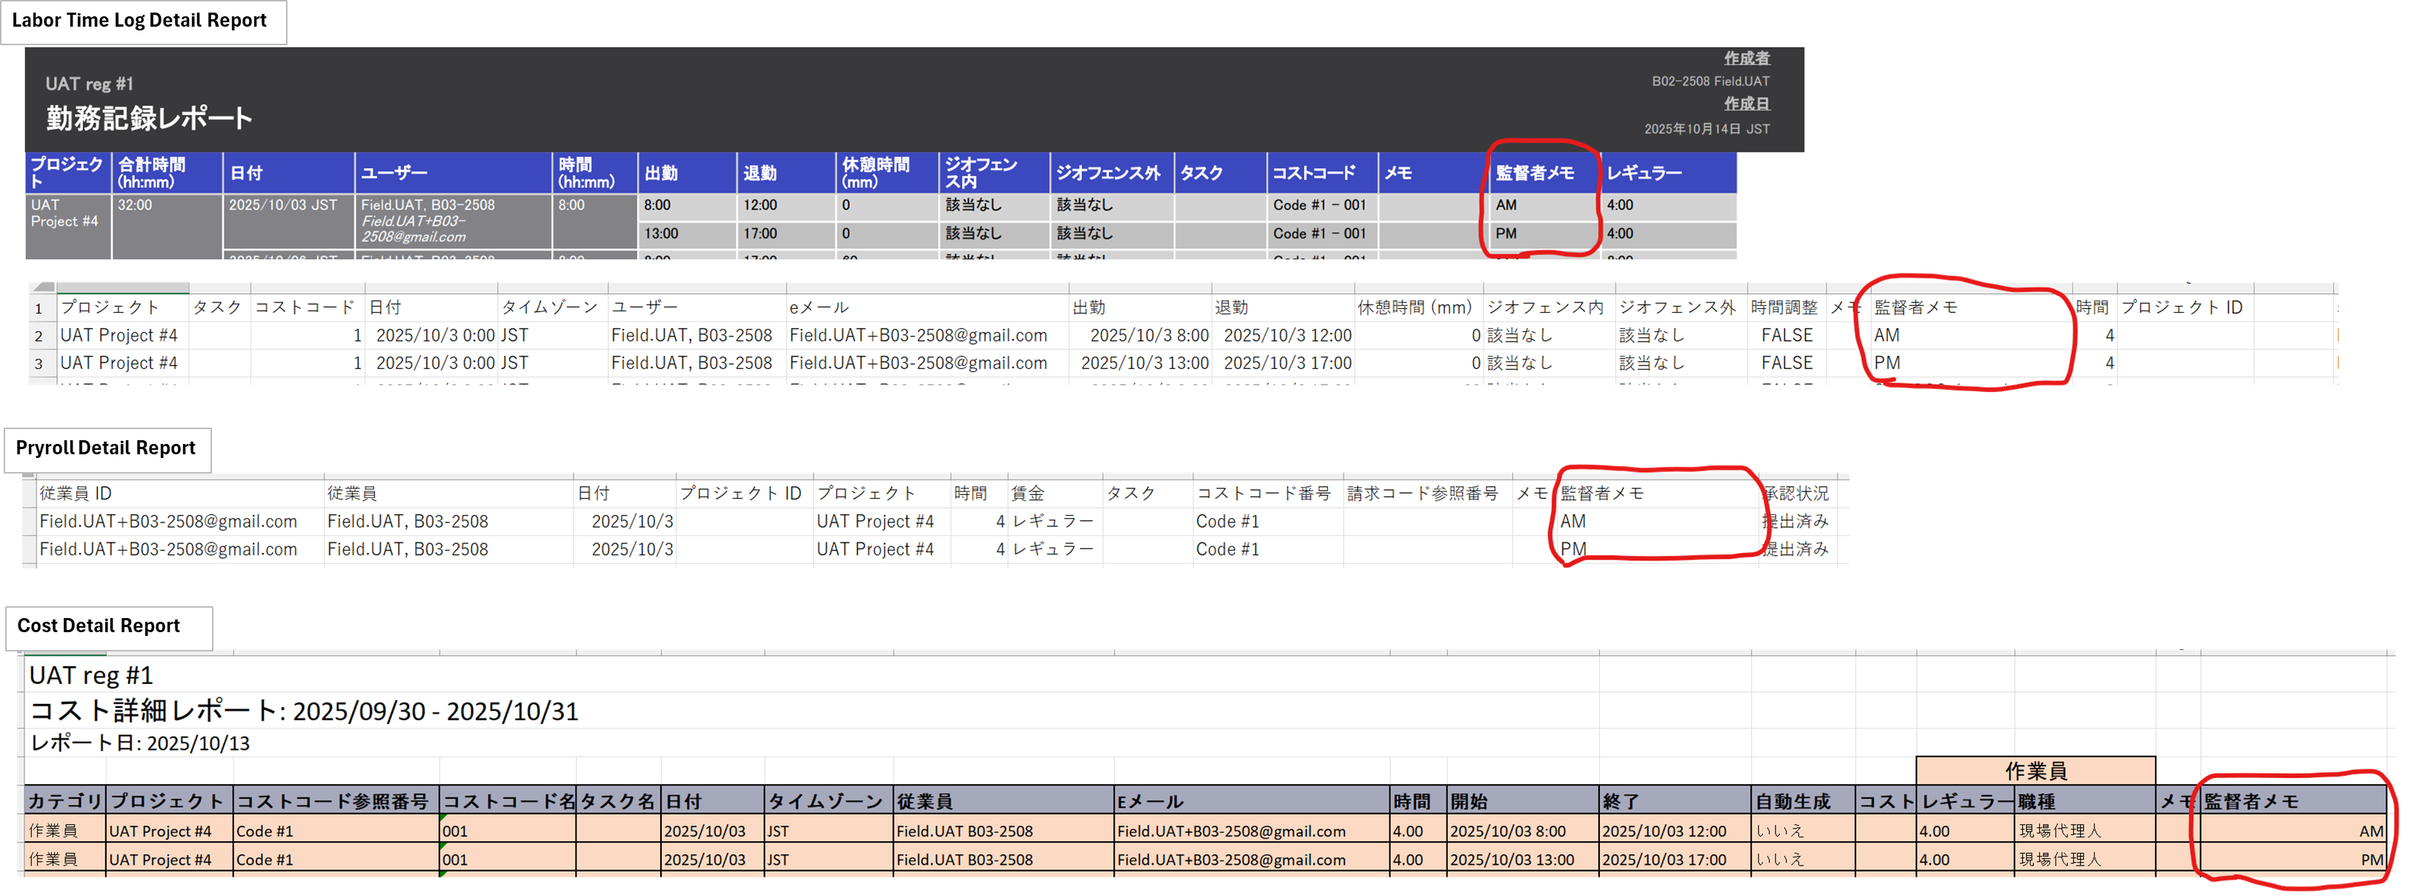Select the first FALSE cell under 時間調整
This screenshot has width=2412, height=896.
1786,335
